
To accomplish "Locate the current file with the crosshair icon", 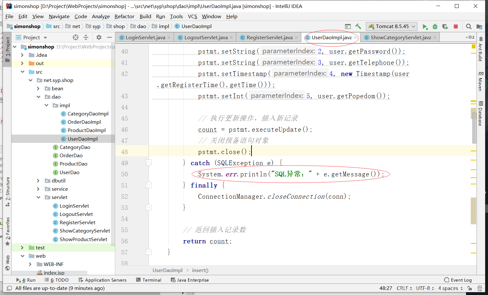I will pos(76,37).
